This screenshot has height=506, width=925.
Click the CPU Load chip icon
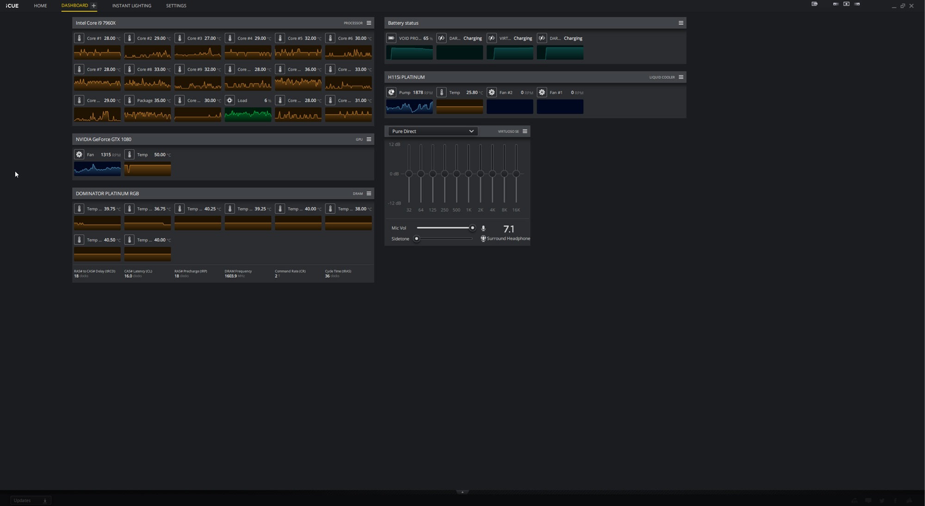click(x=230, y=100)
